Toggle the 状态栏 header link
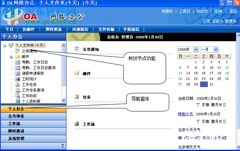This screenshot has height=151, width=240. click(202, 11)
